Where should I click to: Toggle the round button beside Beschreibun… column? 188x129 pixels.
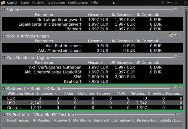click(34, 120)
